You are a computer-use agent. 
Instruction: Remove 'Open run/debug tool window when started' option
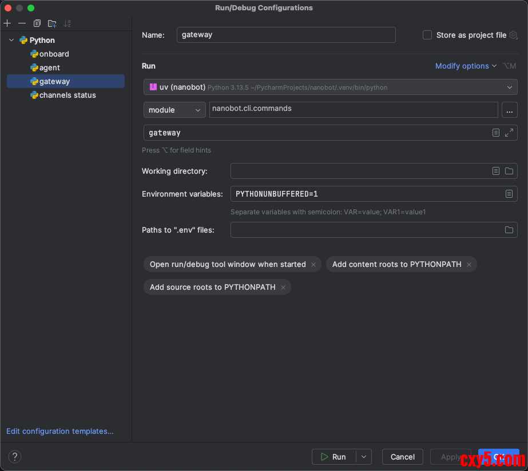pyautogui.click(x=313, y=265)
